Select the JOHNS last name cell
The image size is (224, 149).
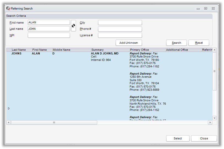pos(17,53)
